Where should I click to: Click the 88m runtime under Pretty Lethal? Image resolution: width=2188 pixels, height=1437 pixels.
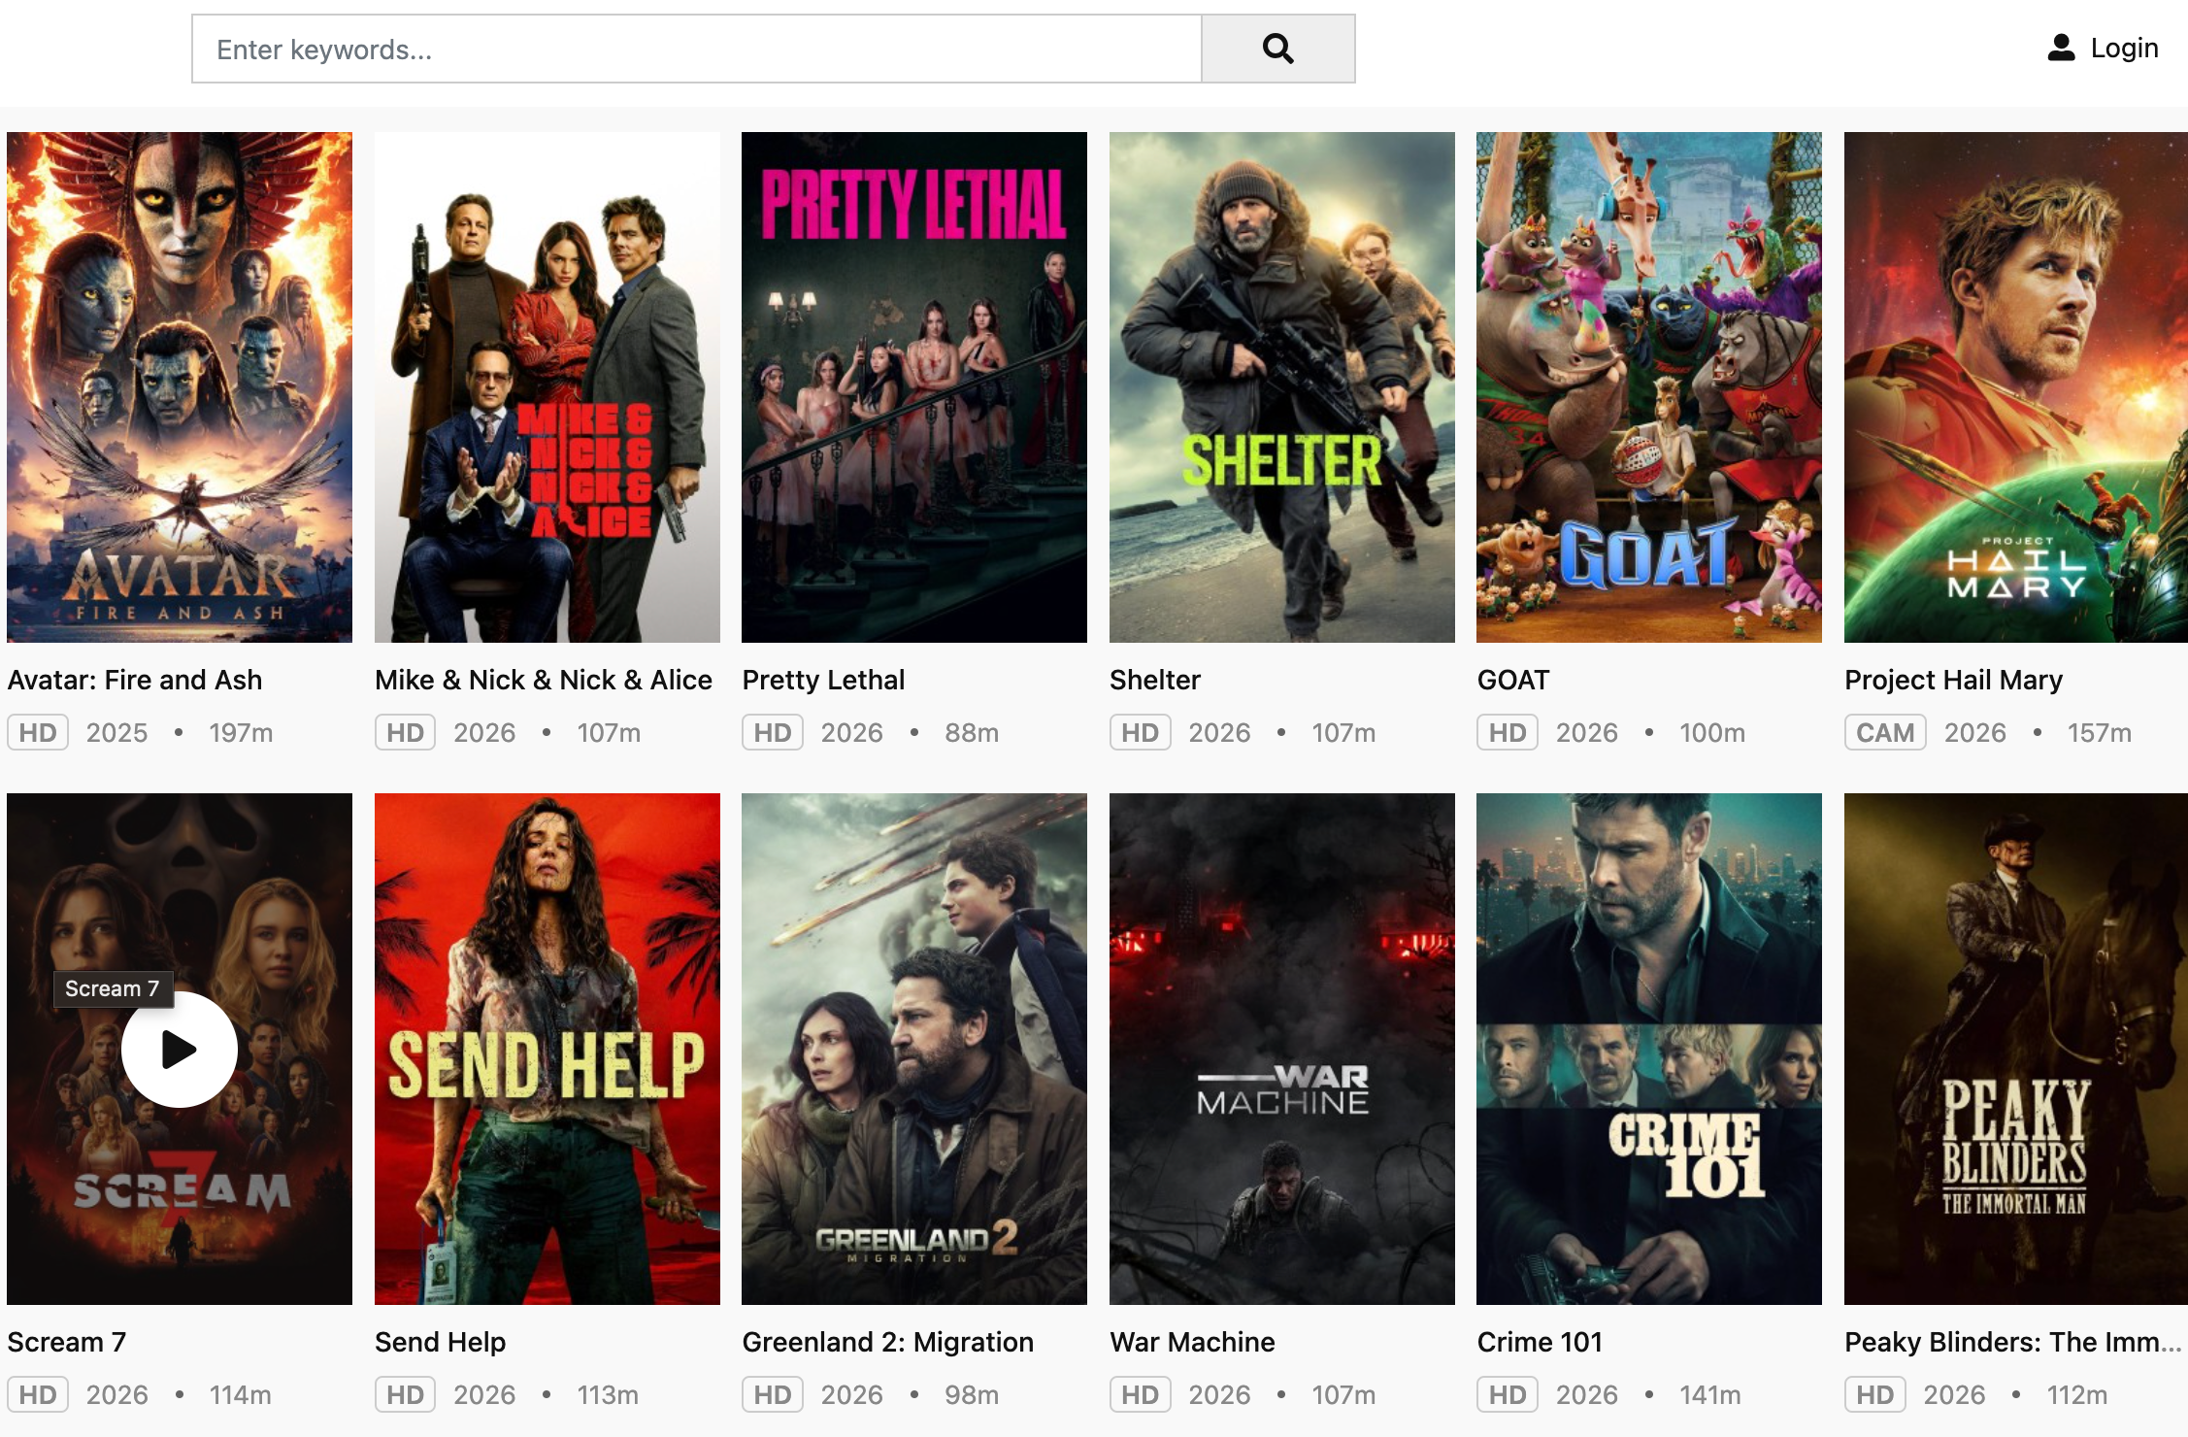pyautogui.click(x=972, y=732)
